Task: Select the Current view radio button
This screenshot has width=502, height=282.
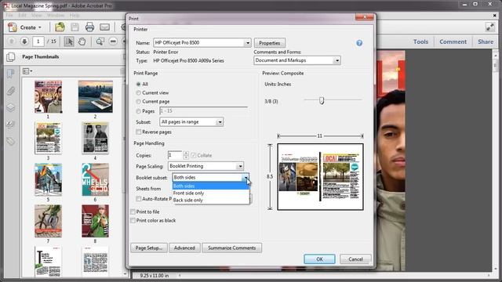Action: click(x=138, y=92)
